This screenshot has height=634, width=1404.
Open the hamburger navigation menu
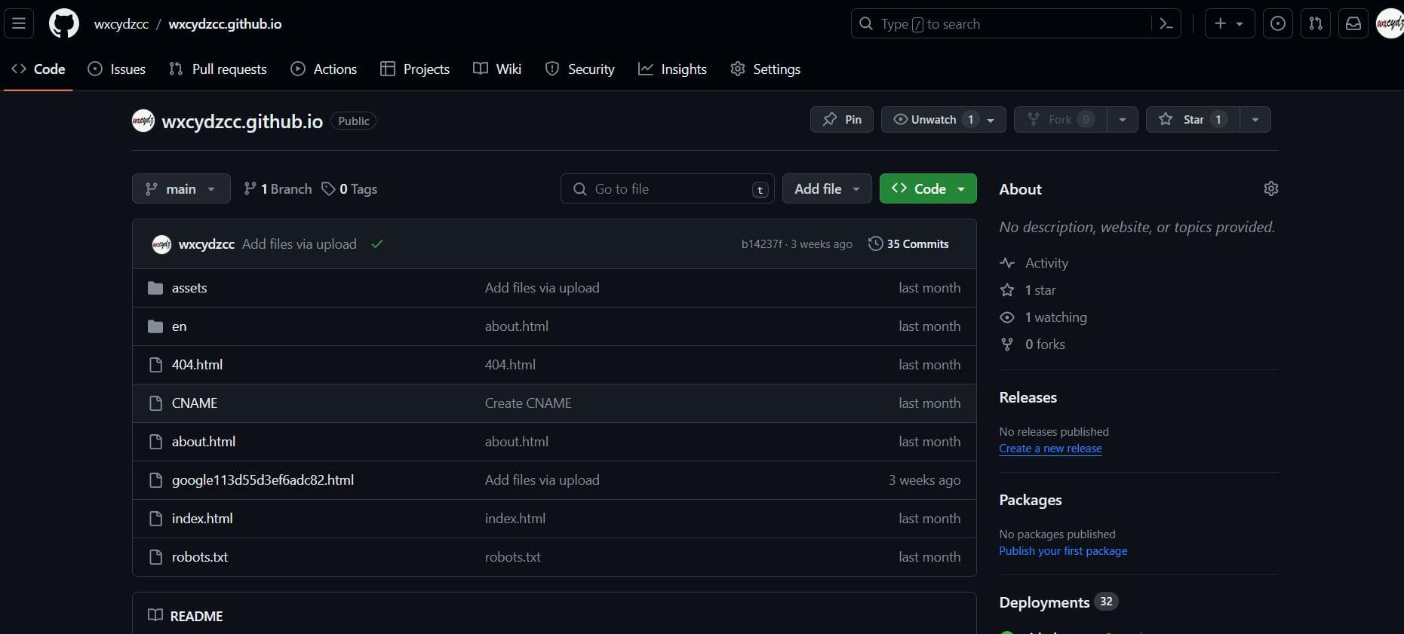click(19, 24)
